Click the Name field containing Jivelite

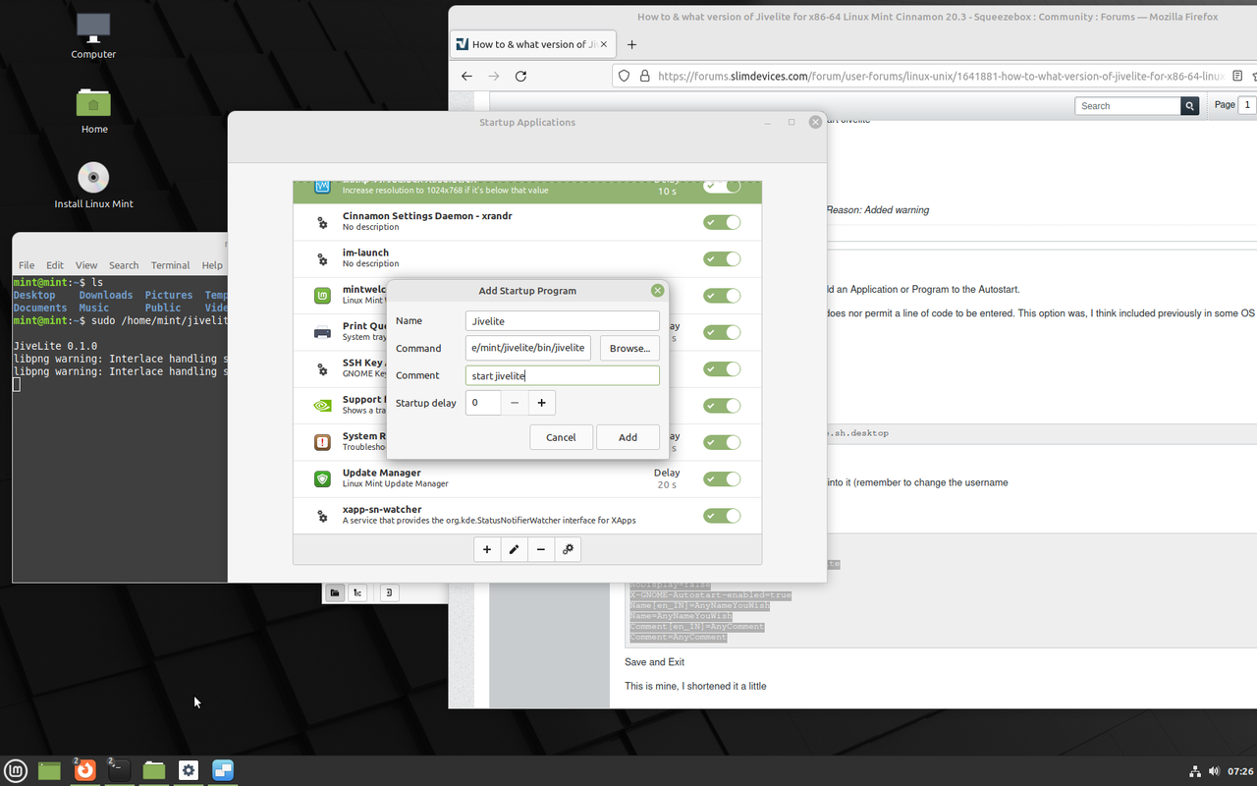pyautogui.click(x=563, y=320)
